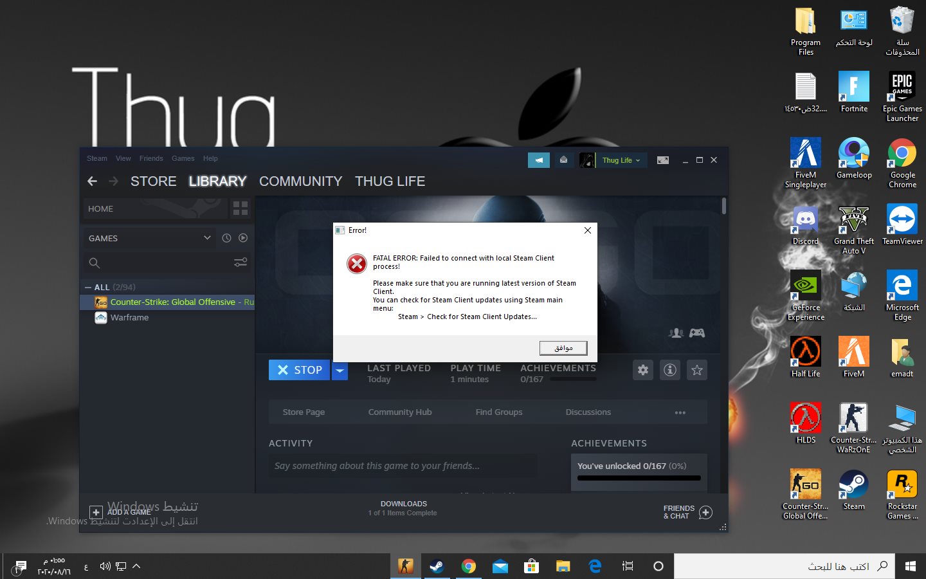Open the Friends menu
Screen dimensions: 926x579
[x=151, y=158]
